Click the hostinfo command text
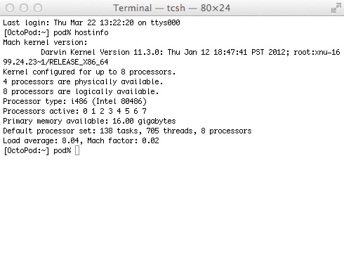This screenshot has width=344, height=257. point(91,32)
